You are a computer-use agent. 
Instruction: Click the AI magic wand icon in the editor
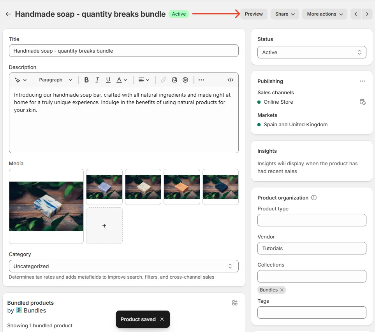pos(18,80)
